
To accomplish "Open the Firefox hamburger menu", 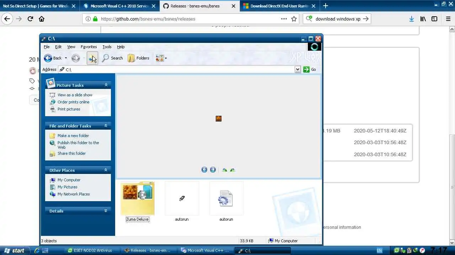I will [448, 19].
